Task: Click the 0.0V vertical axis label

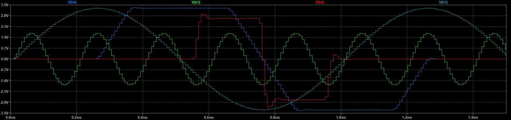Action: (x=5, y=59)
